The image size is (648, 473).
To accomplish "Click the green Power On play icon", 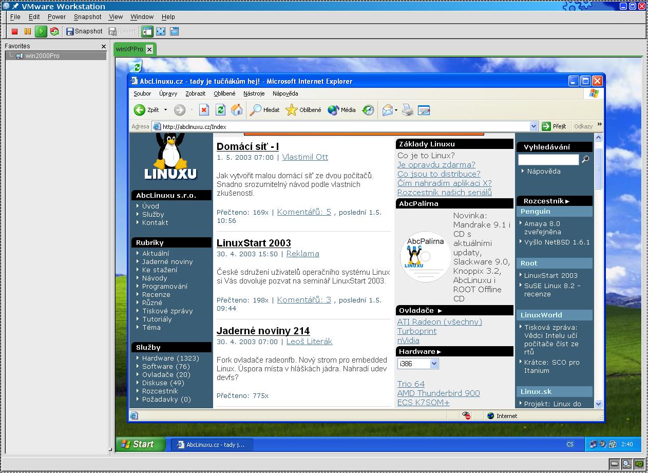I will tap(41, 31).
